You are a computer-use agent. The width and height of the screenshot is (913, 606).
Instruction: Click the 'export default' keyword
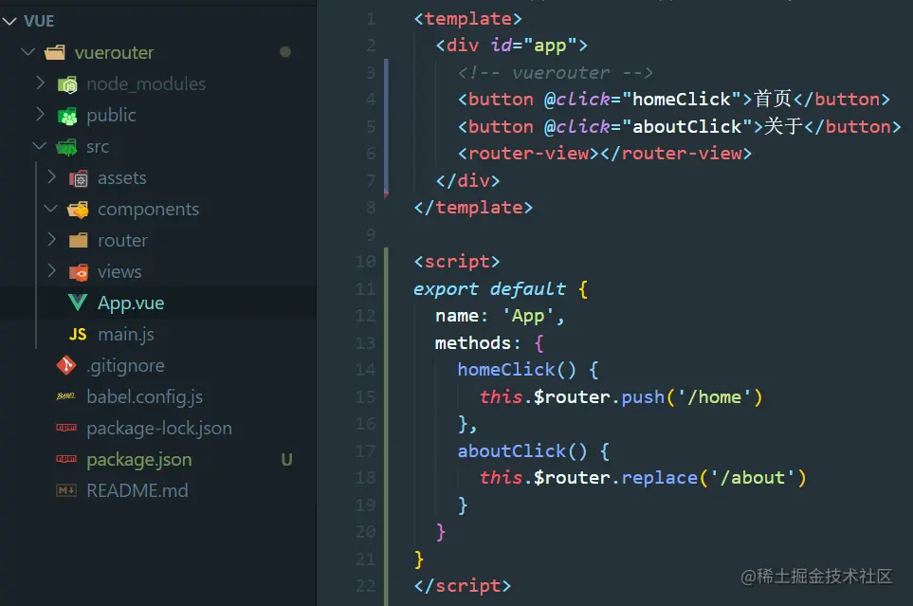pos(490,289)
